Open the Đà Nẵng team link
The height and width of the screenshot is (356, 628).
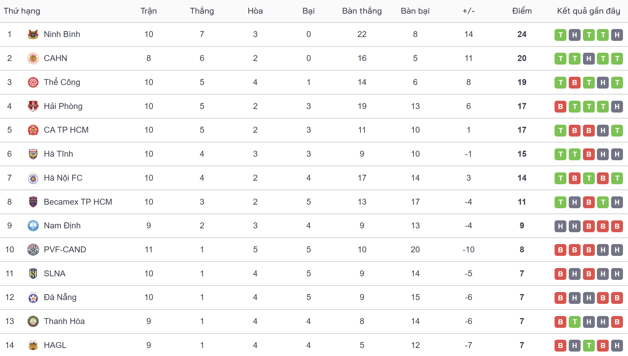point(60,297)
